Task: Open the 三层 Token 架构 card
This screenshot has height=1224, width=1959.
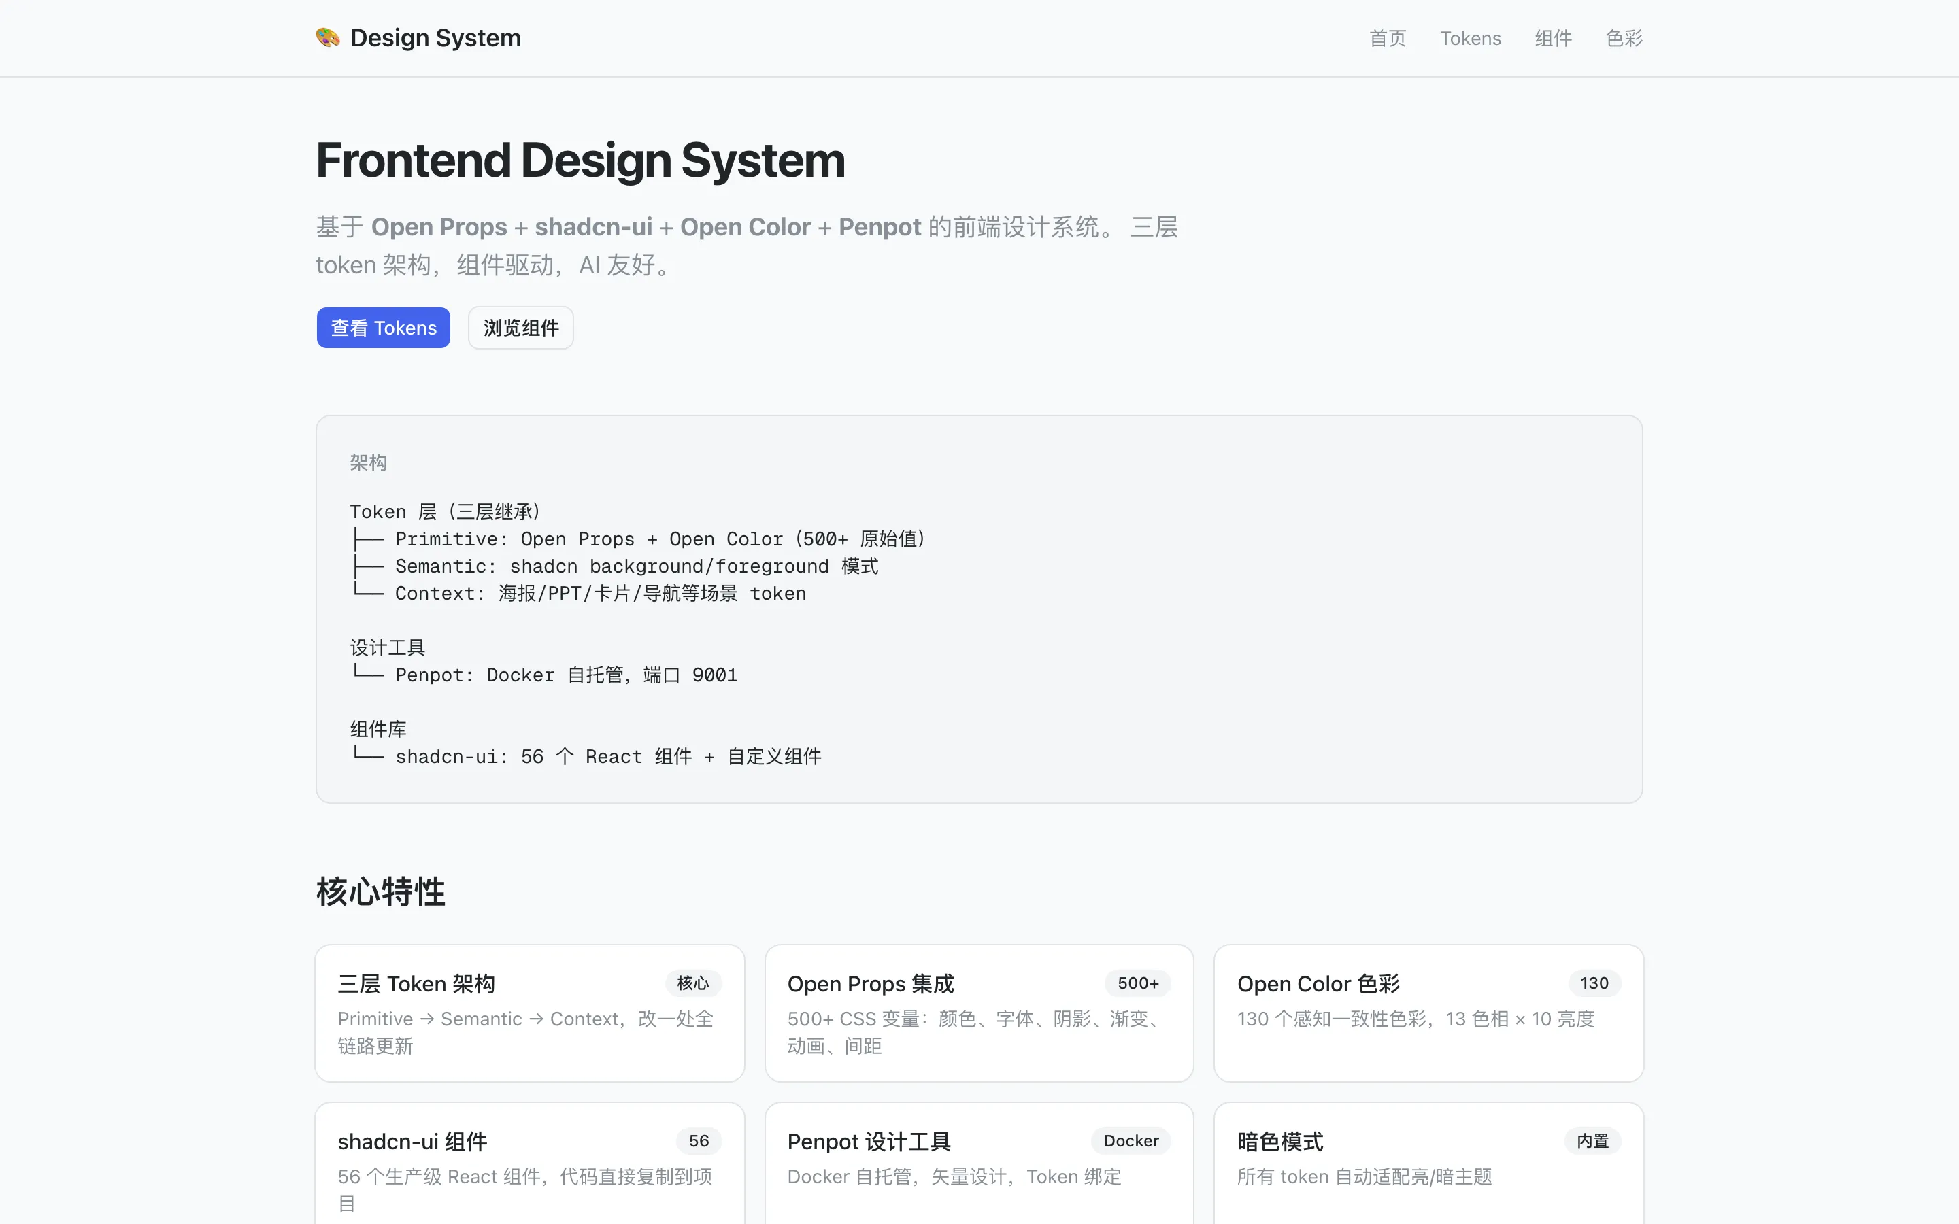Action: click(529, 1013)
